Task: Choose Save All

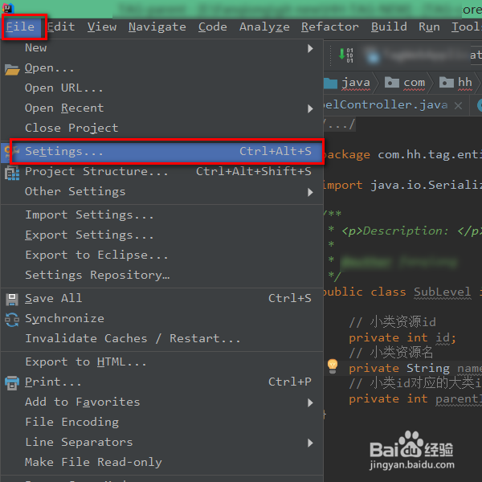Action: [x=161, y=299]
